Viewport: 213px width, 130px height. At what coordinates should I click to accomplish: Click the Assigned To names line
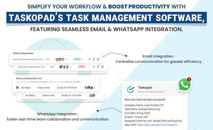coord(153,121)
